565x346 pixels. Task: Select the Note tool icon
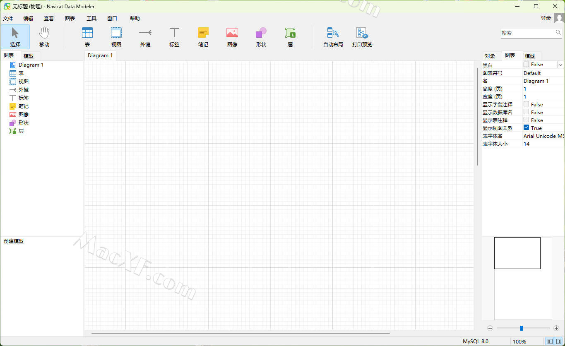tap(203, 36)
